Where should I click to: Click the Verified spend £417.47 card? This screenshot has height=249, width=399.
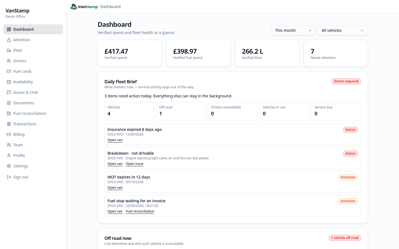pos(130,53)
